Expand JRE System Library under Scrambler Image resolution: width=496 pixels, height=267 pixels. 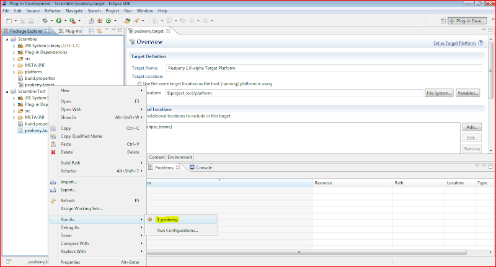(14, 46)
